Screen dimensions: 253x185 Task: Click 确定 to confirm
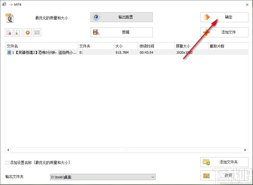[x=224, y=17]
